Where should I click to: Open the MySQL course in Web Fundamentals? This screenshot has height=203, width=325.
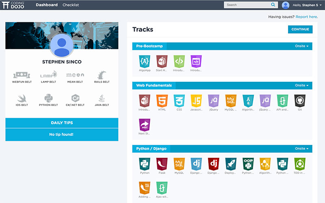click(231, 101)
